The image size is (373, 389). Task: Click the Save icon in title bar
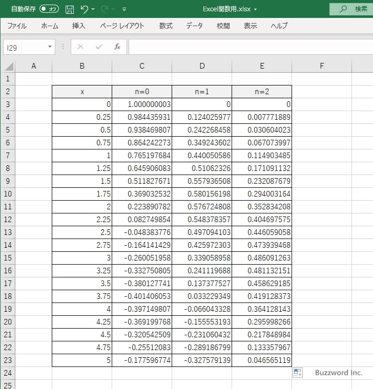(70, 9)
